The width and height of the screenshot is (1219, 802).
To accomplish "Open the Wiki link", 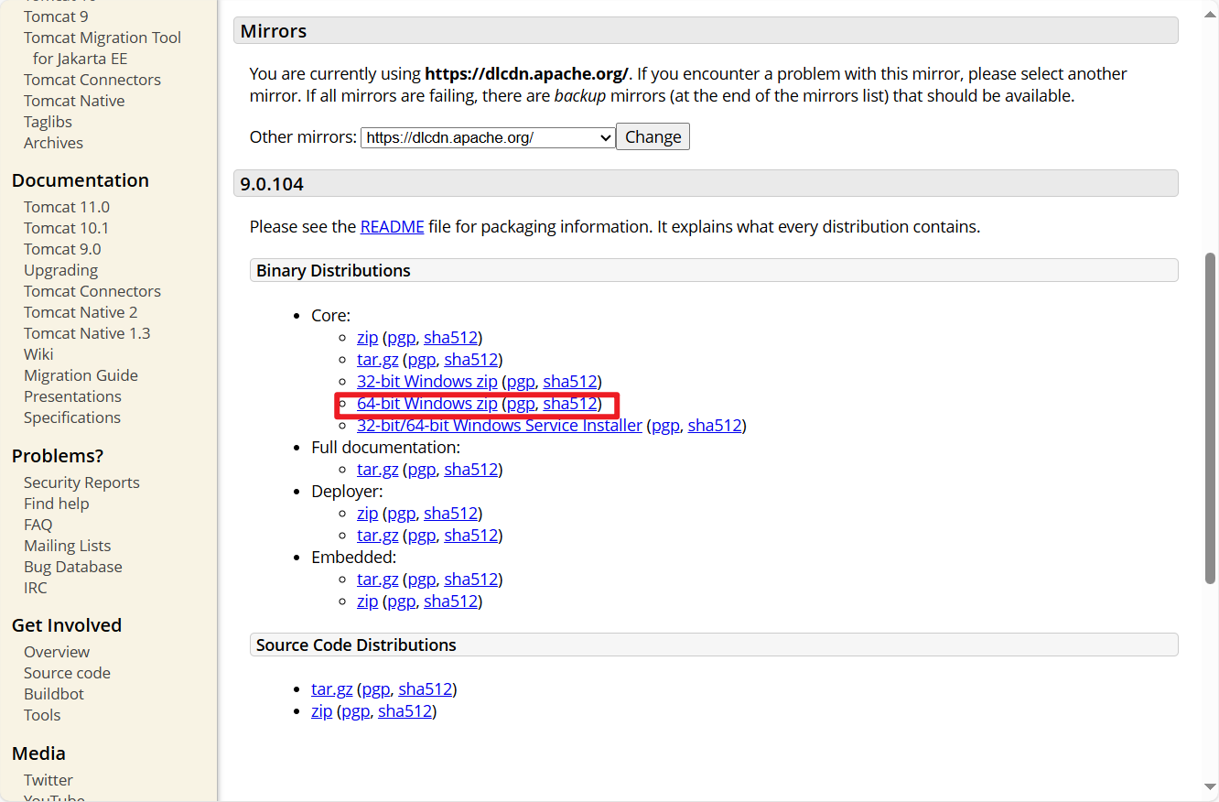I will click(x=38, y=354).
